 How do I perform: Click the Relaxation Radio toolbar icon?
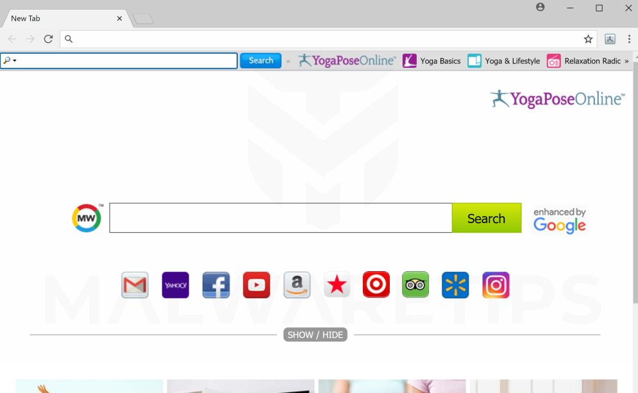pyautogui.click(x=554, y=60)
